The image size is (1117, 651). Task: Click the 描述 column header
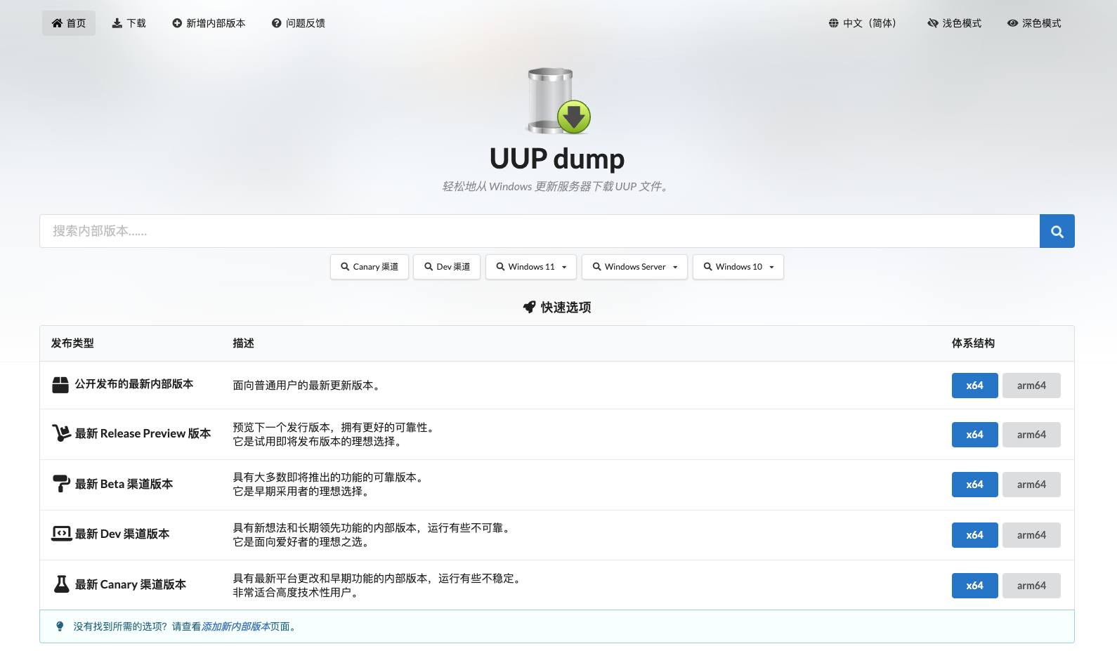pos(243,343)
